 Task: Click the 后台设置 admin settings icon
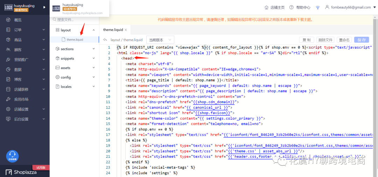pyautogui.click(x=8, y=119)
